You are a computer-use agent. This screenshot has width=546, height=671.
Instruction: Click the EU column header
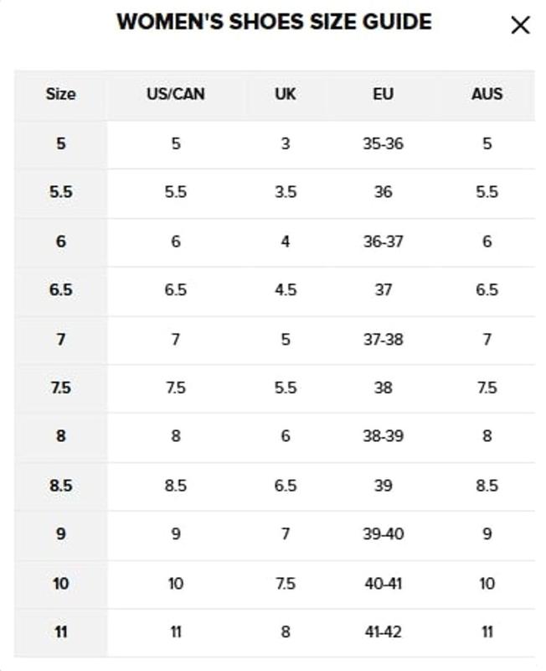(x=383, y=94)
